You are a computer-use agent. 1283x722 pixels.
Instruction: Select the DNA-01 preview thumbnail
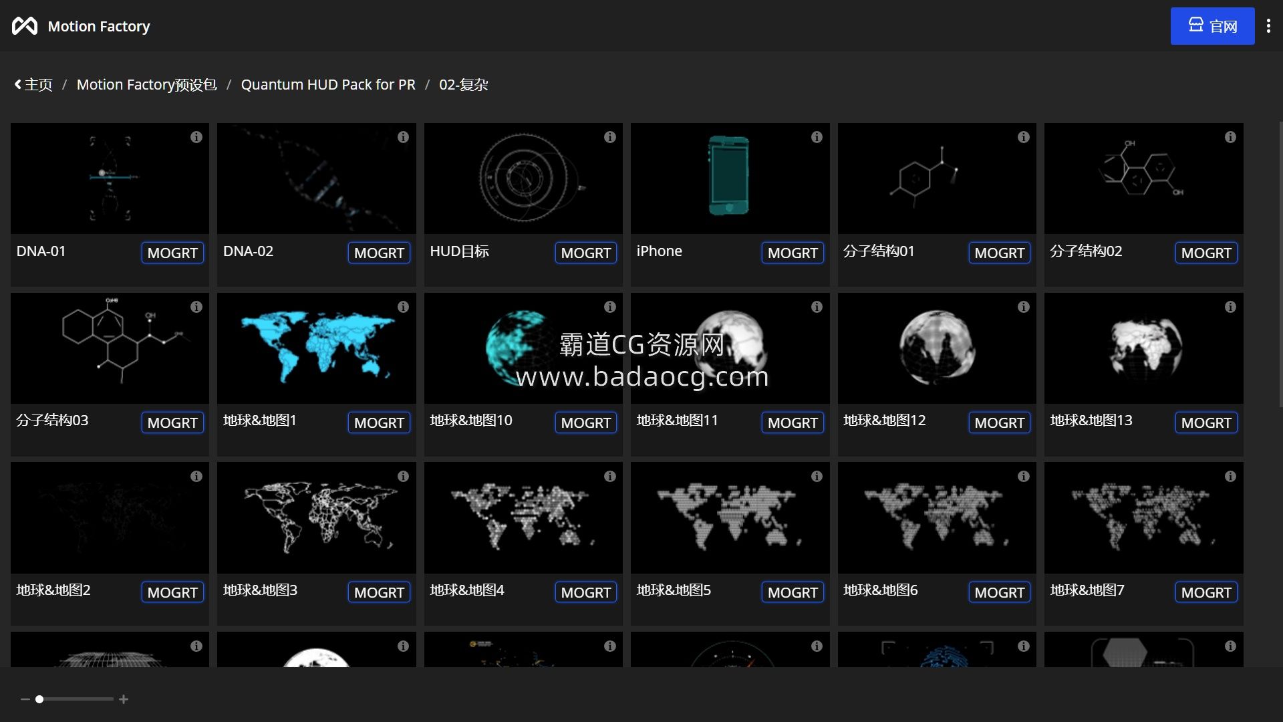(110, 178)
